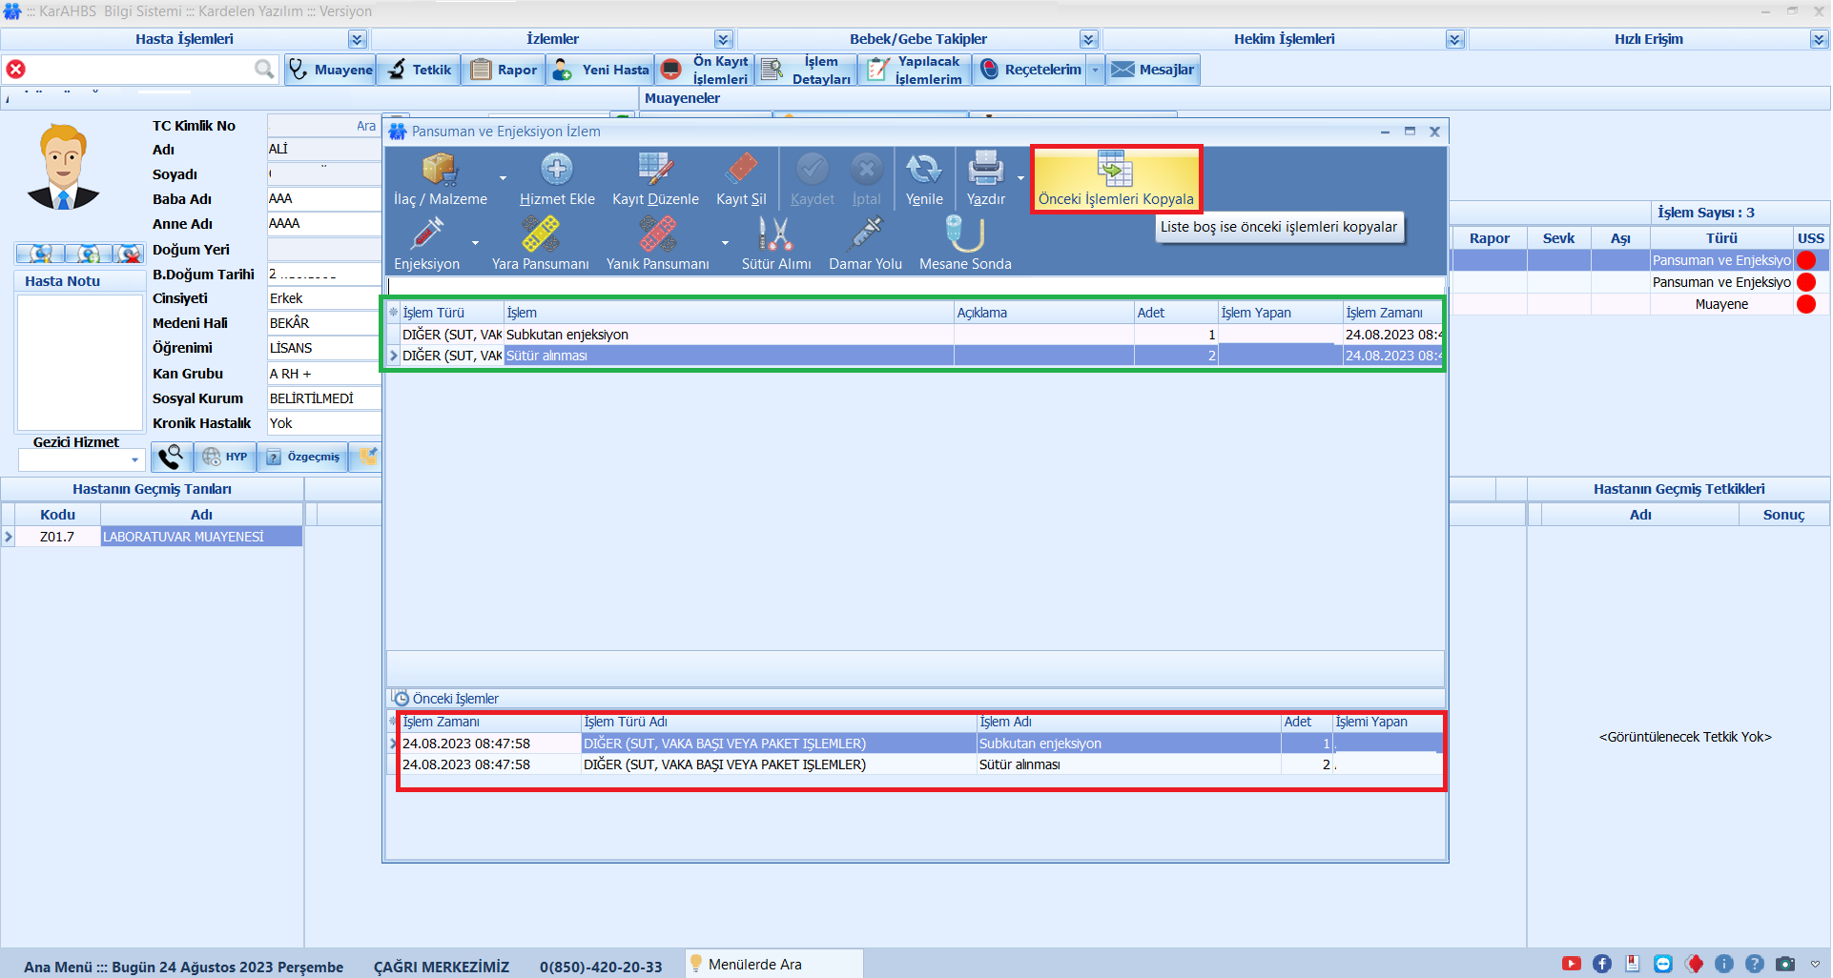Open the Facebook icon in status bar

pos(1602,964)
